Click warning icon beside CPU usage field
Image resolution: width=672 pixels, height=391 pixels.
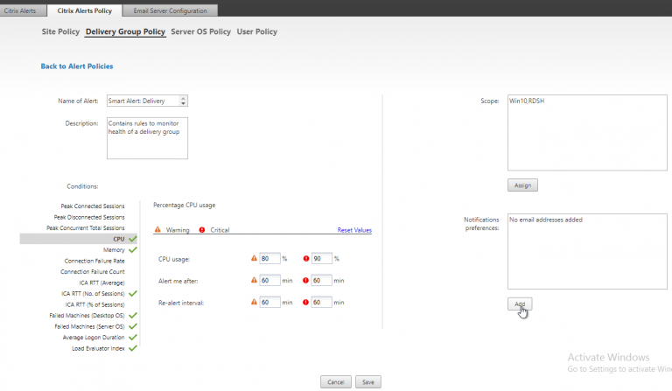[x=253, y=259]
